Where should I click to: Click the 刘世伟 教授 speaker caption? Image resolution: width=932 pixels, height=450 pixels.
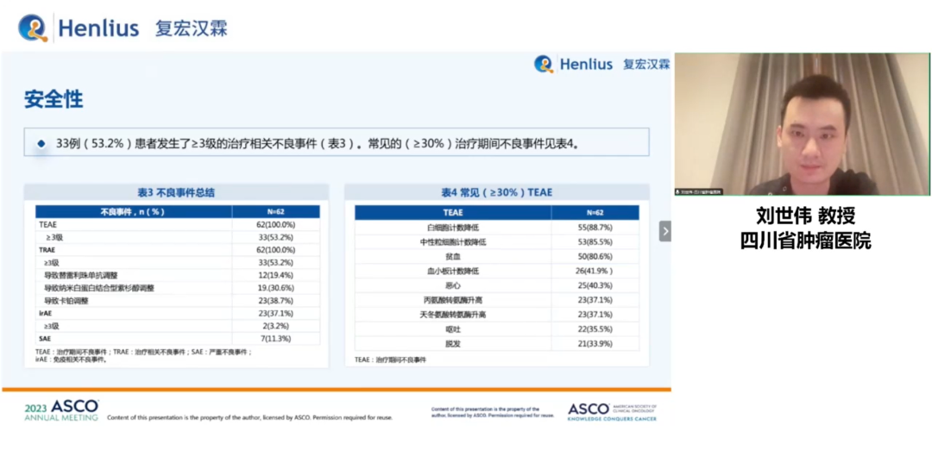click(x=805, y=216)
